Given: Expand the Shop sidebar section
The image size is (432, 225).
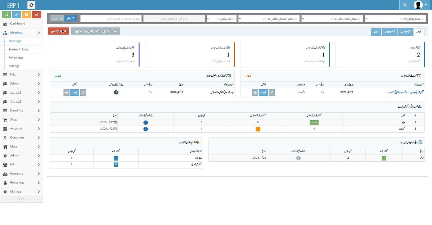Looking at the screenshot, I should tap(21, 120).
